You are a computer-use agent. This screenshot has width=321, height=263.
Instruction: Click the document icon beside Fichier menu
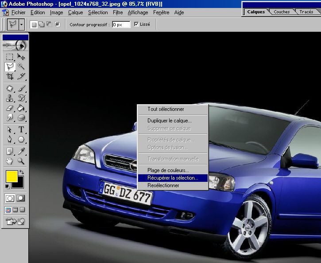pyautogui.click(x=5, y=12)
